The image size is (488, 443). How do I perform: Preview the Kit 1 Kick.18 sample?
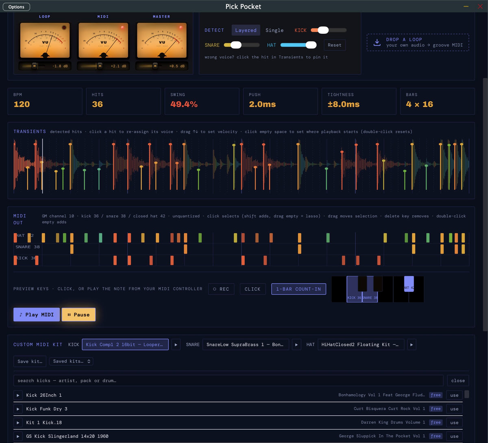pyautogui.click(x=18, y=423)
